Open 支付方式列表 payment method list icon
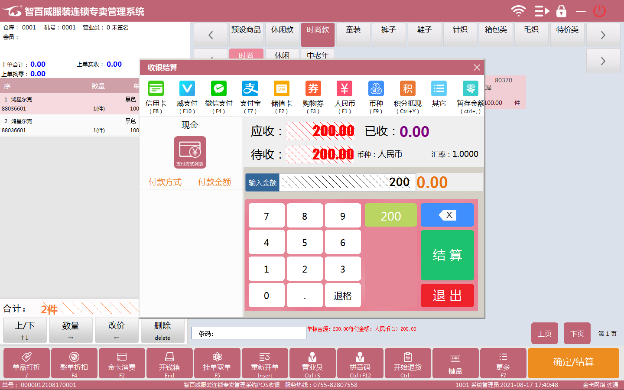The width and height of the screenshot is (624, 390). (190, 152)
